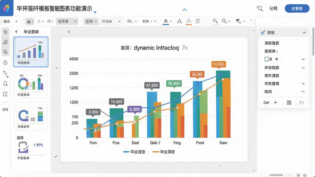Open the search magnifier icon in header

(x=260, y=8)
